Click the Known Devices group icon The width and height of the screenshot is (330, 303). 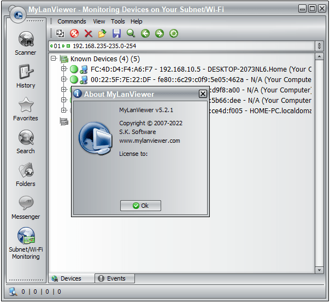[64, 59]
